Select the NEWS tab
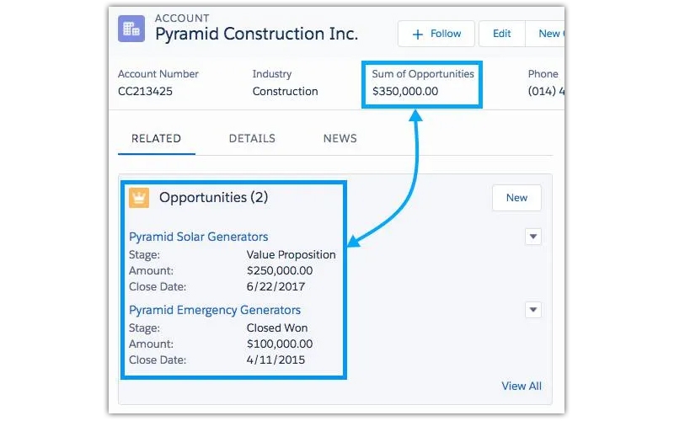Image resolution: width=674 pixels, height=421 pixels. click(340, 139)
